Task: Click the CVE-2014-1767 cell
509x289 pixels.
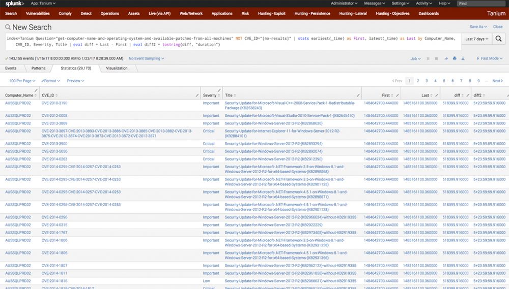Action: [54, 233]
